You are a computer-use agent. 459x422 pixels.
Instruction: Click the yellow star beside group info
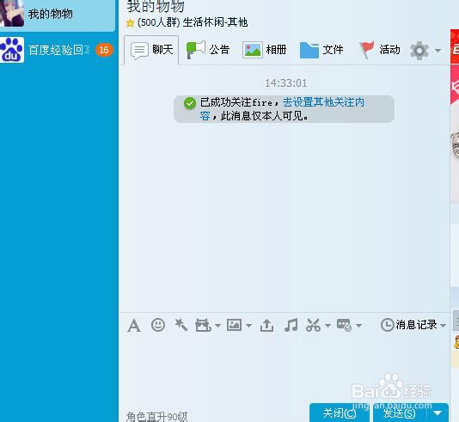130,23
